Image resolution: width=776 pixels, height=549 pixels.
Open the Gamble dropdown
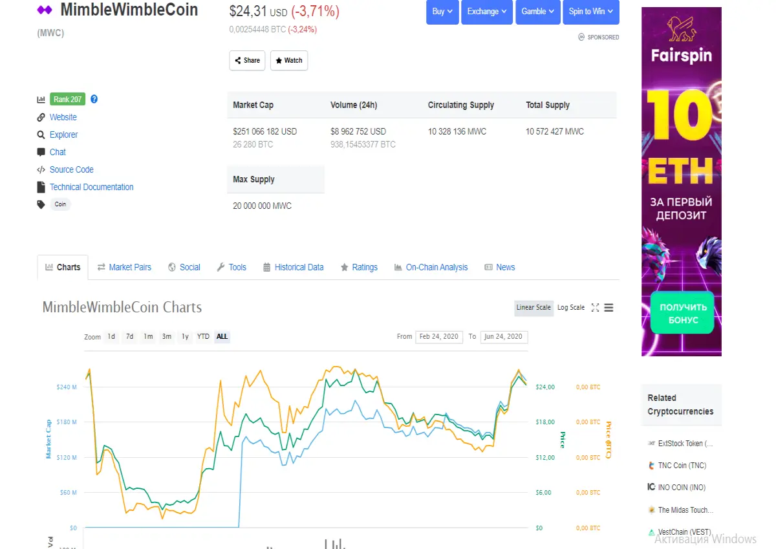(538, 12)
